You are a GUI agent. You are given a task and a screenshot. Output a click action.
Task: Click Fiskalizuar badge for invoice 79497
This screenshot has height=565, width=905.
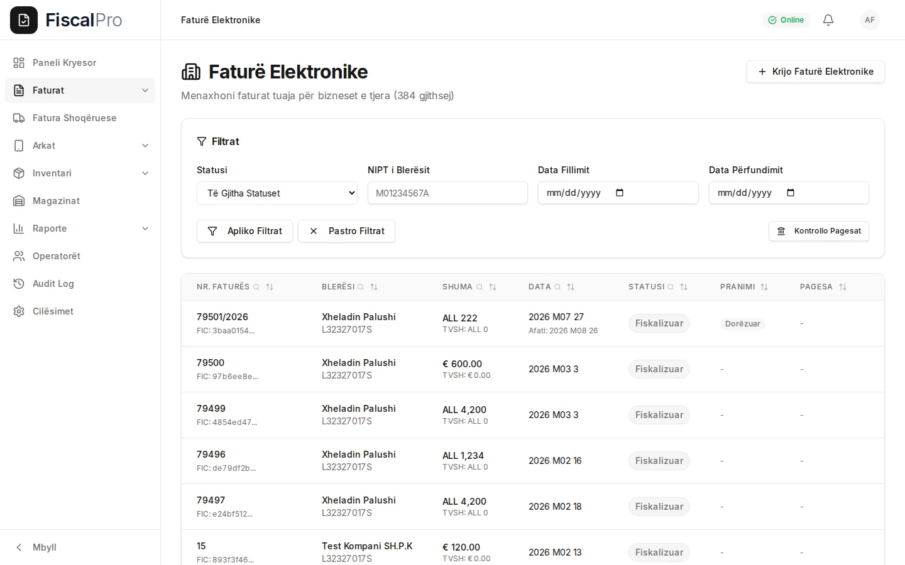659,507
